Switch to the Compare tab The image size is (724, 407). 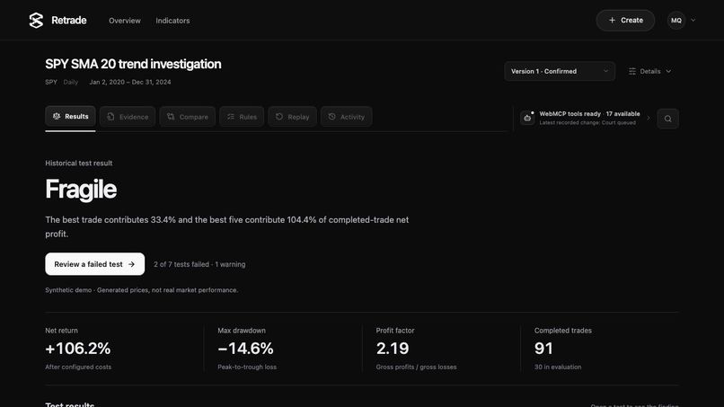pos(188,117)
